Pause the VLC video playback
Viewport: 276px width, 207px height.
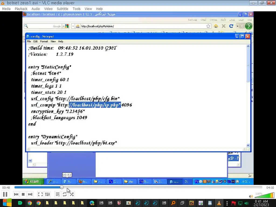click(5, 194)
